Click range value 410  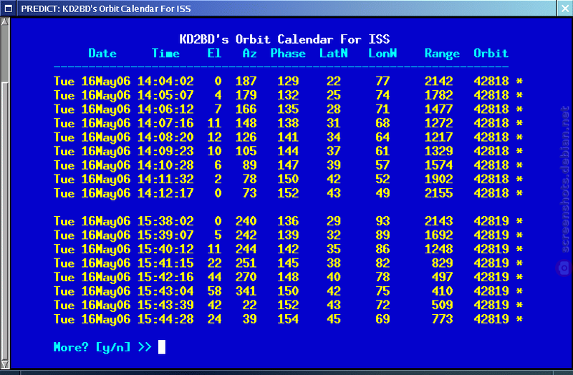click(442, 291)
